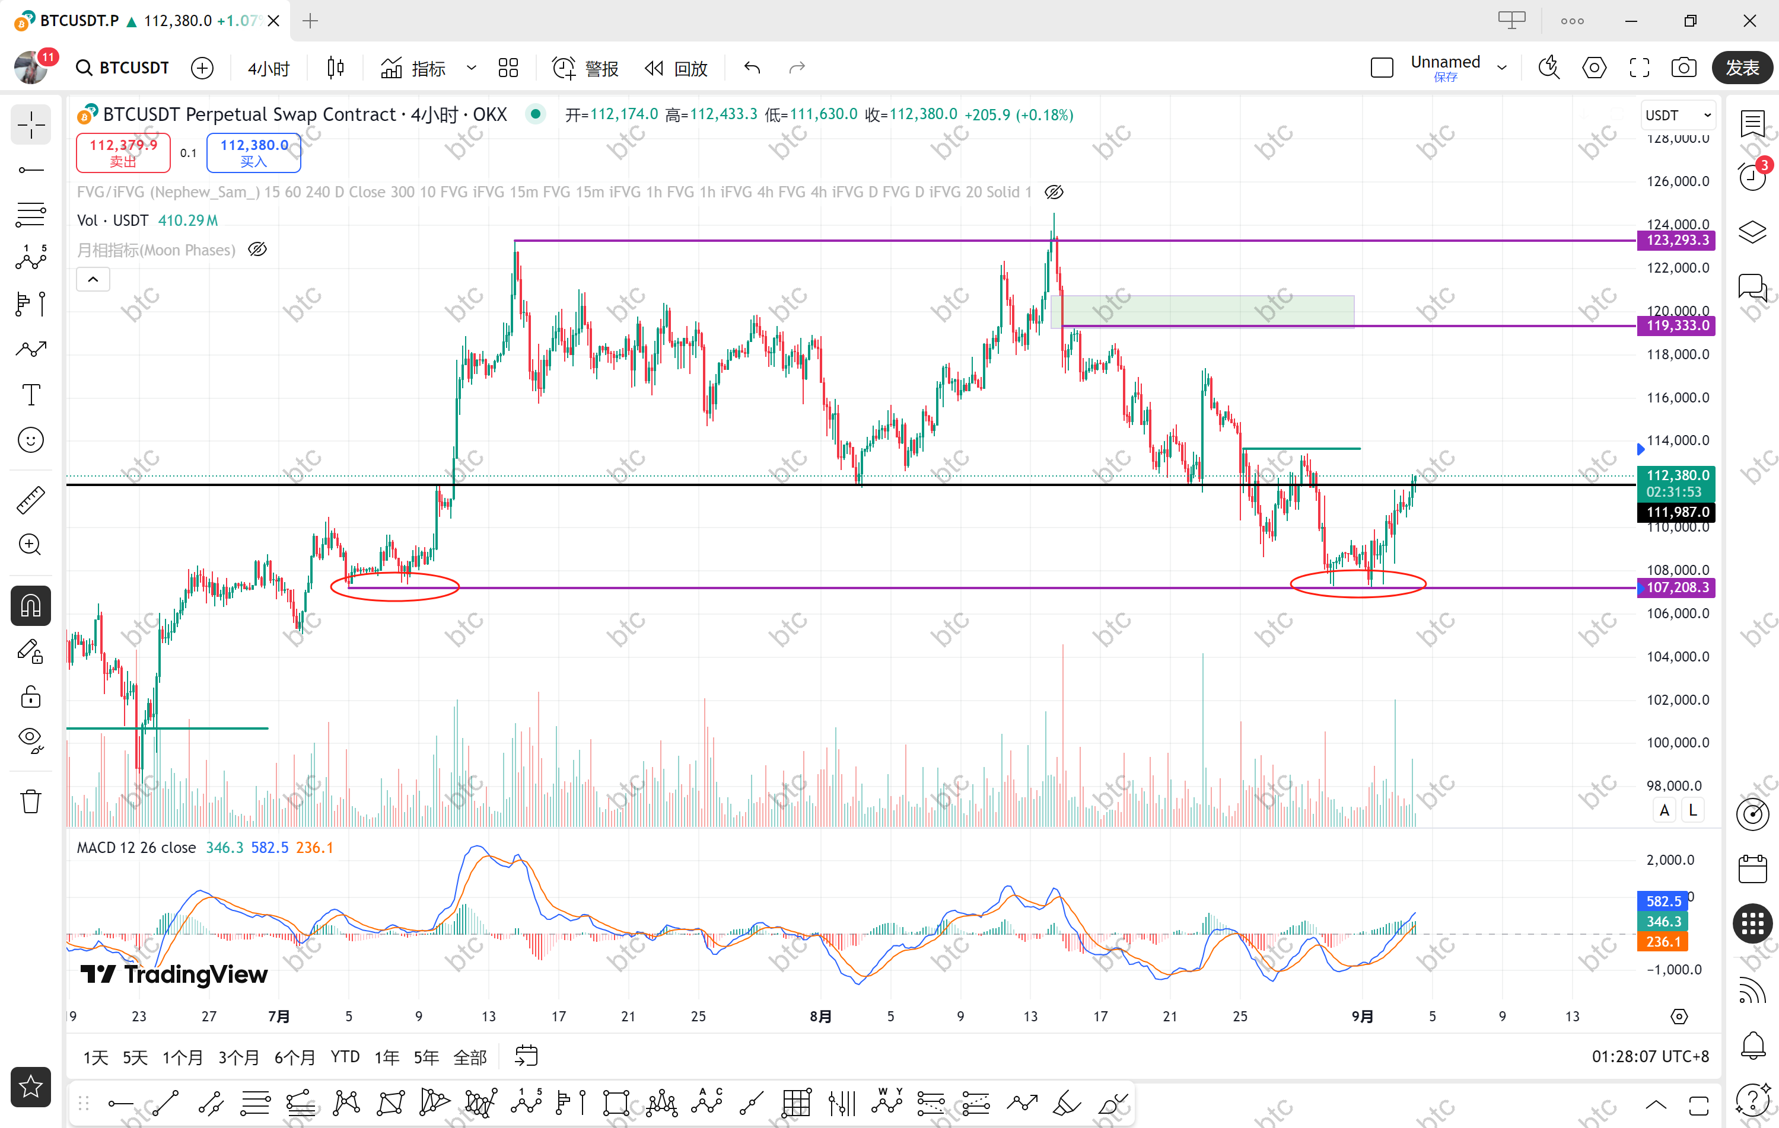
Task: Open the USDT currency dropdown
Action: point(1678,115)
